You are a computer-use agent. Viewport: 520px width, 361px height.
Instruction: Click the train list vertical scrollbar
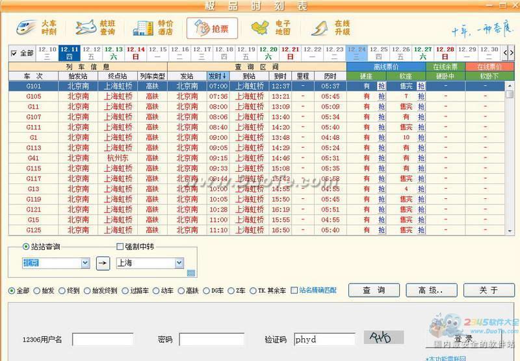coord(510,159)
